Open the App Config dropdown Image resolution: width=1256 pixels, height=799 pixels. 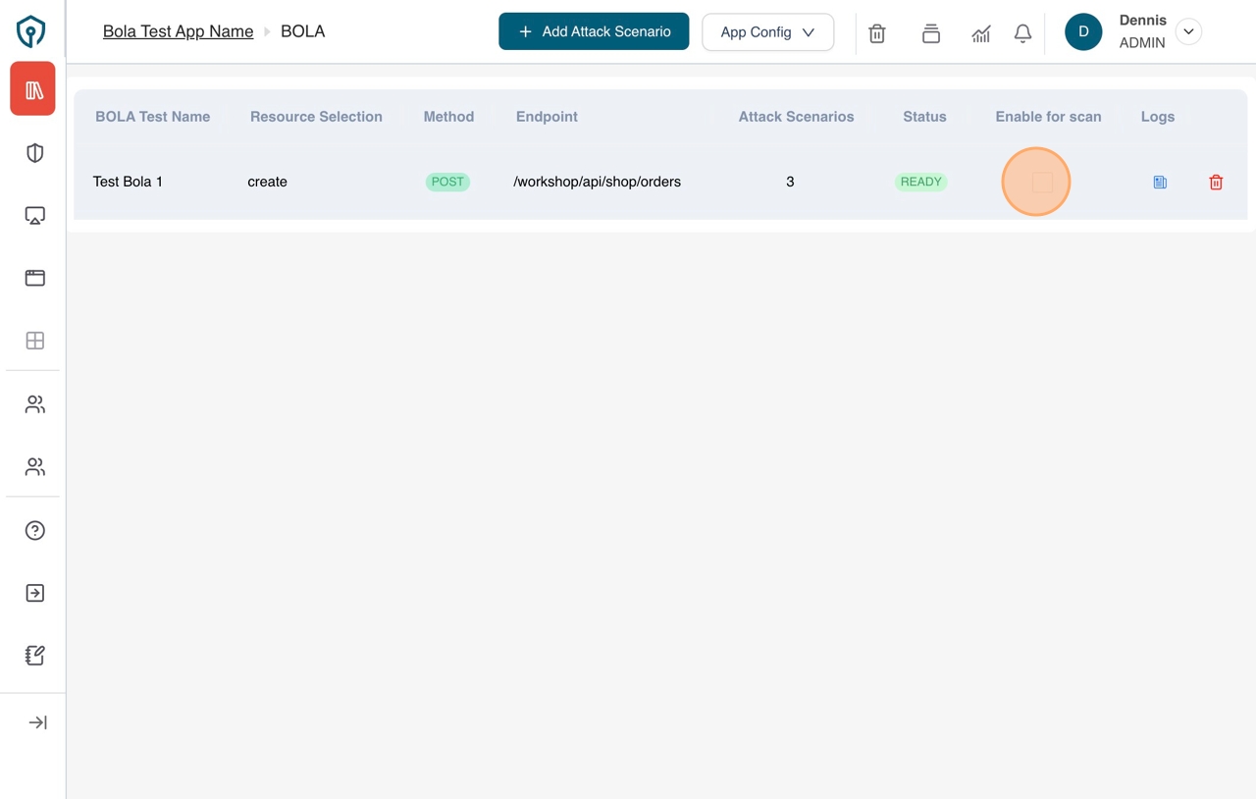pos(767,32)
